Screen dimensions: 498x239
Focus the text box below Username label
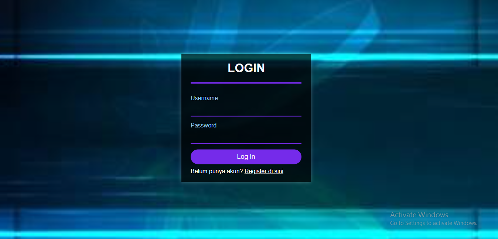pos(246,110)
